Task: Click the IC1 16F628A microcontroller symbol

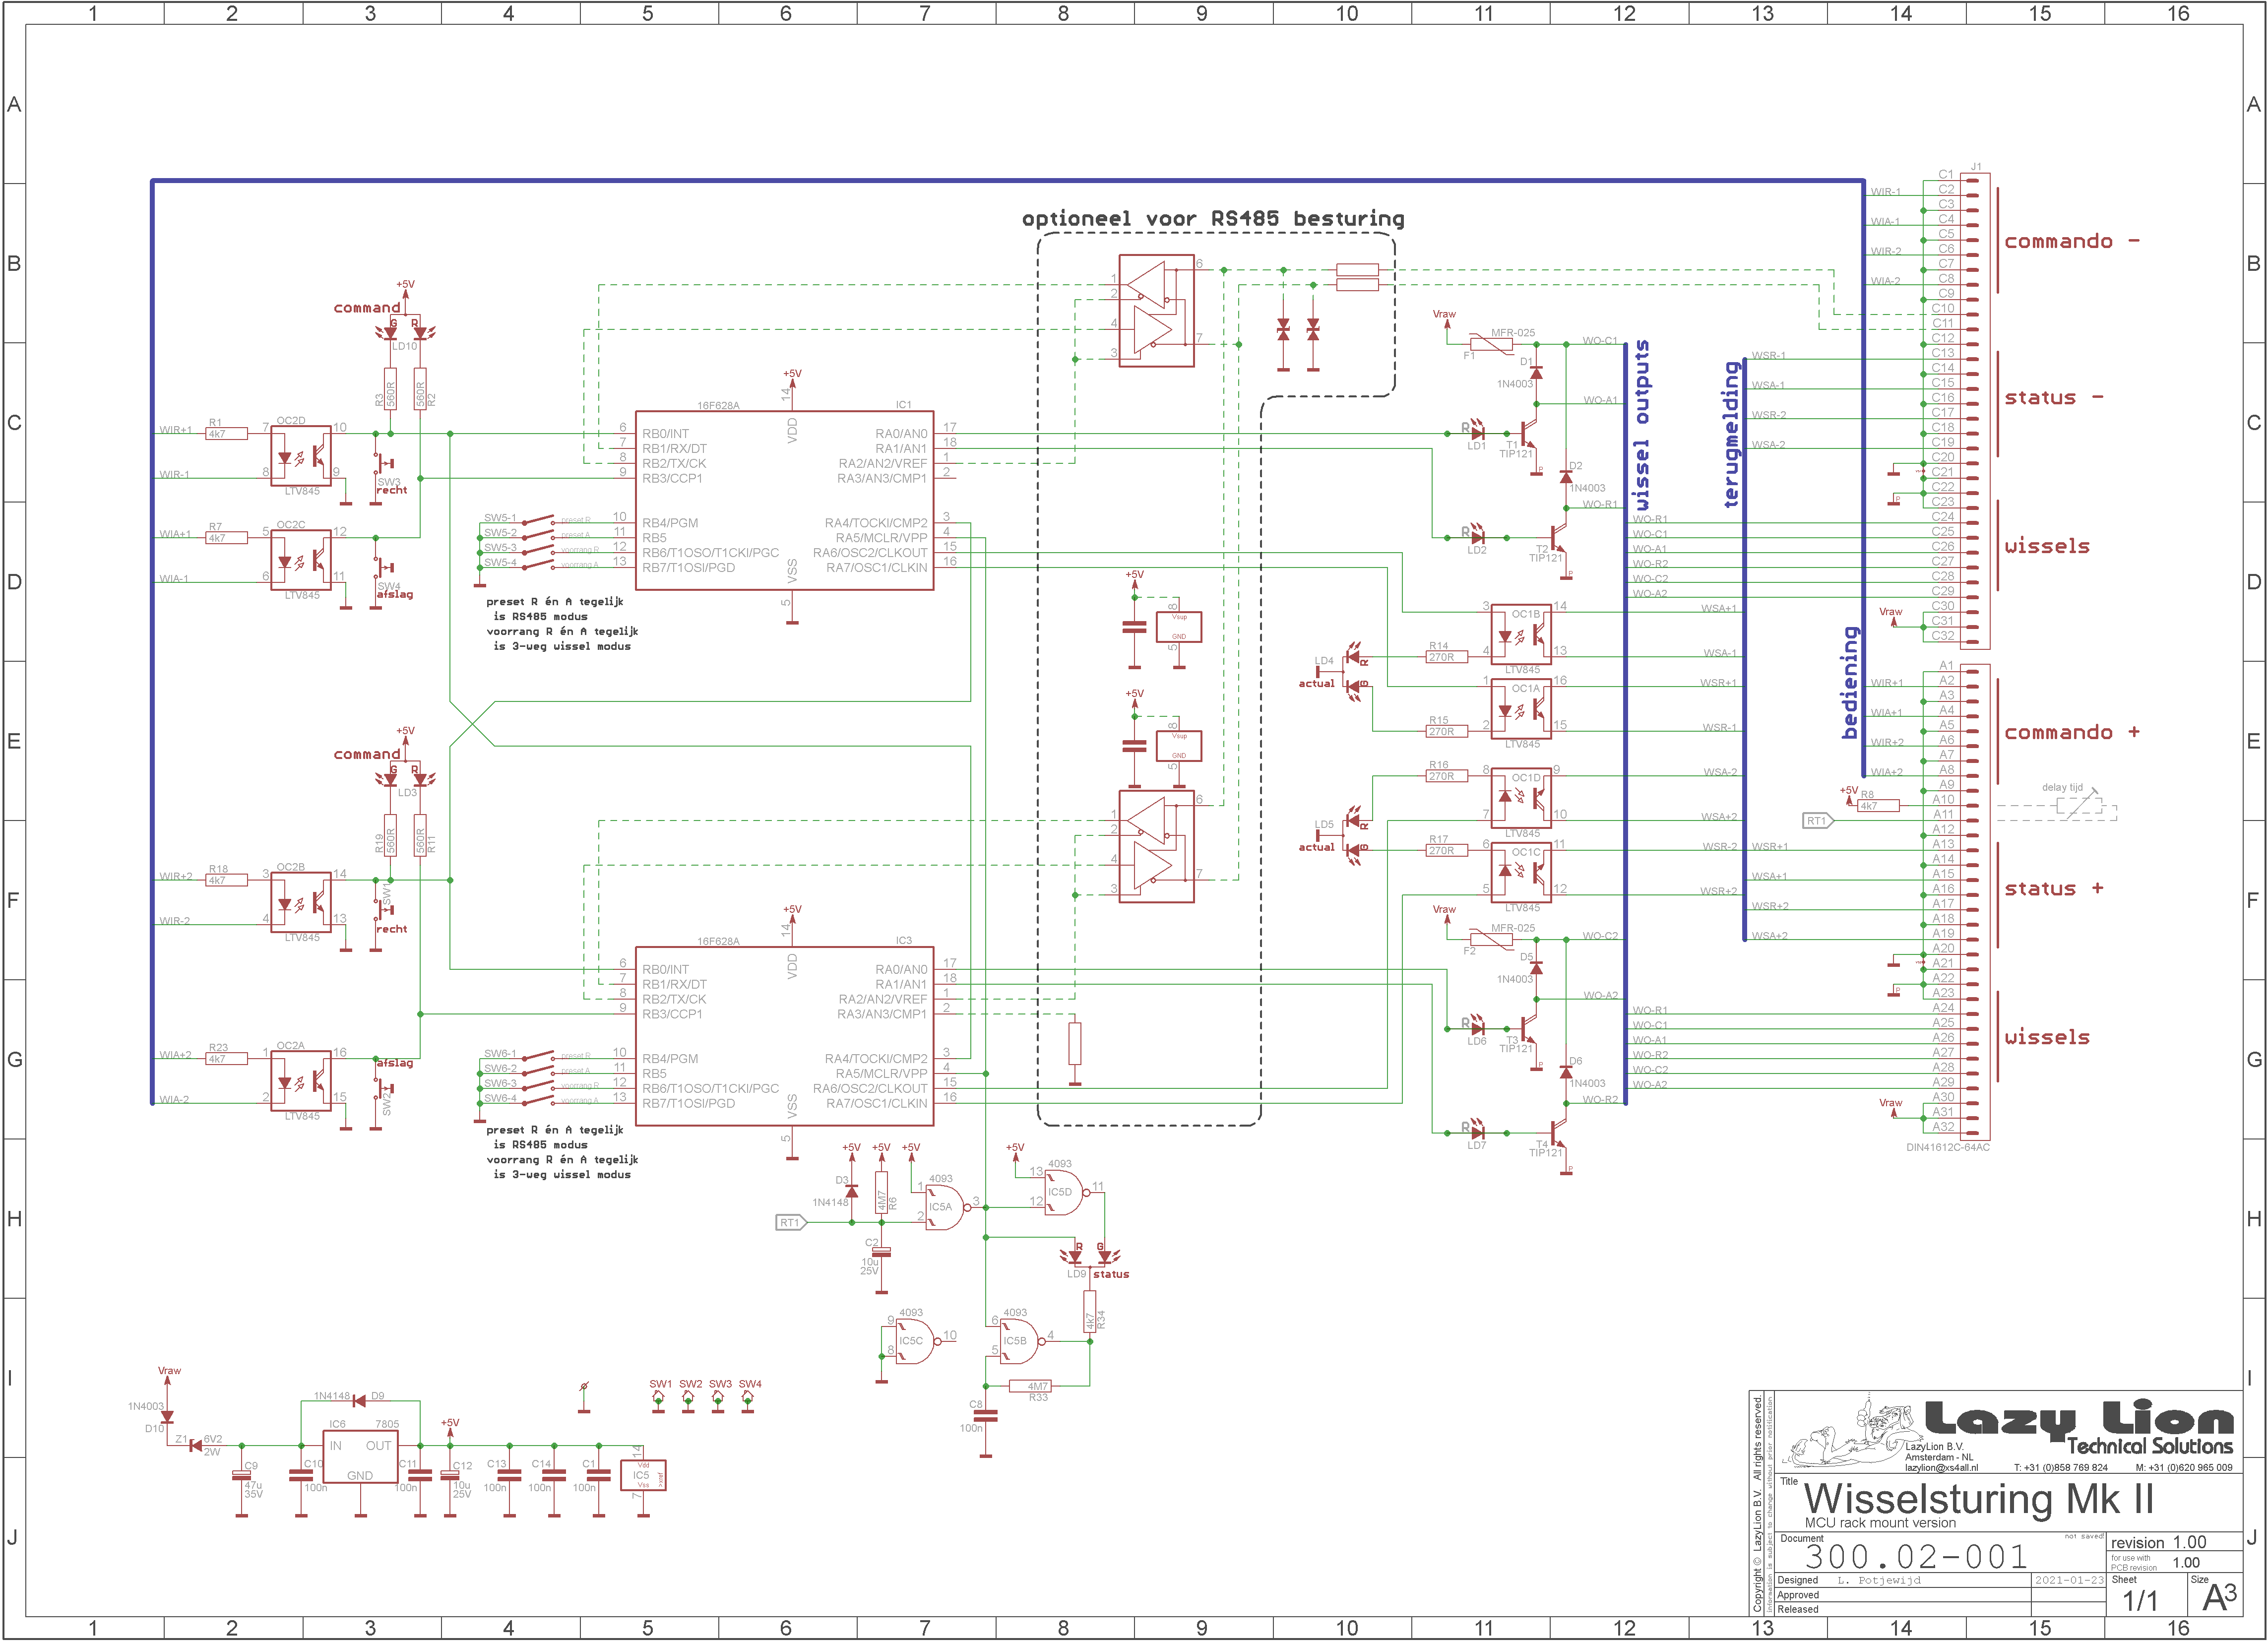Action: click(x=784, y=500)
